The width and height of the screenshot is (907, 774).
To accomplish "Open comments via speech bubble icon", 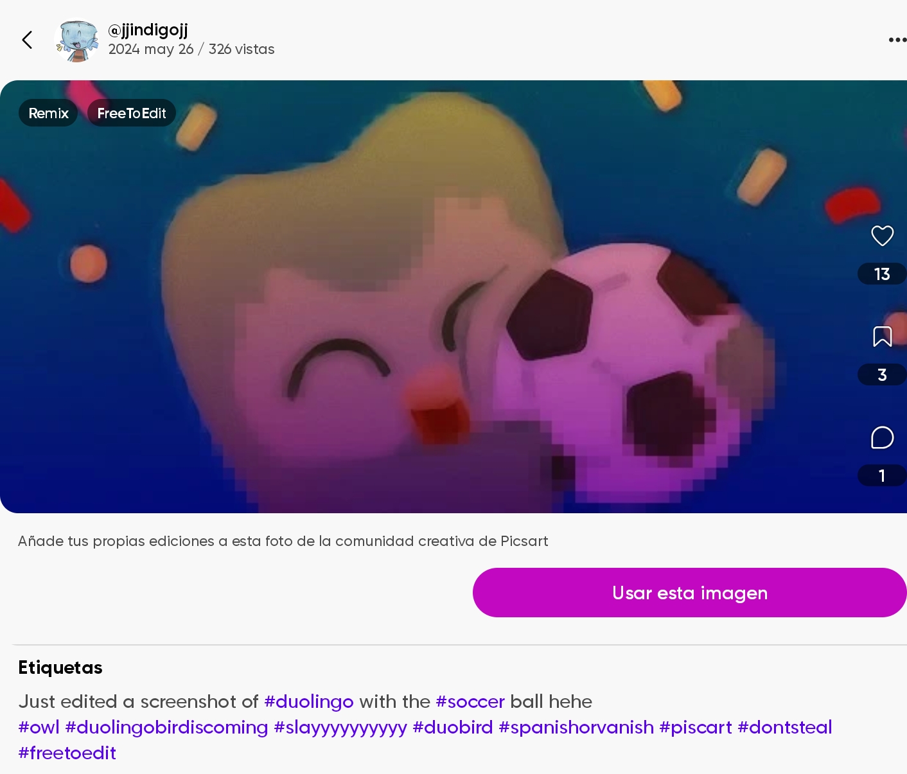I will pos(882,437).
